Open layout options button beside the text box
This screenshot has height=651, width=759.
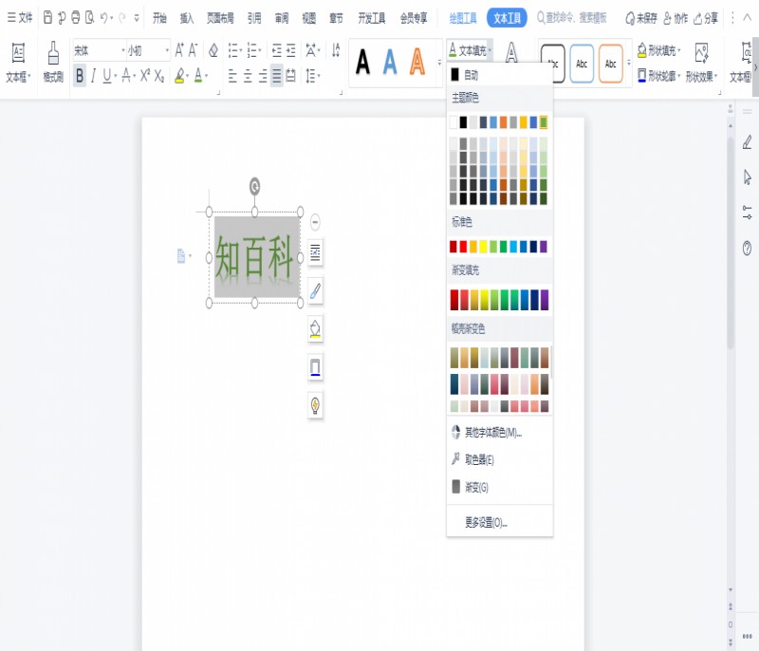[315, 252]
